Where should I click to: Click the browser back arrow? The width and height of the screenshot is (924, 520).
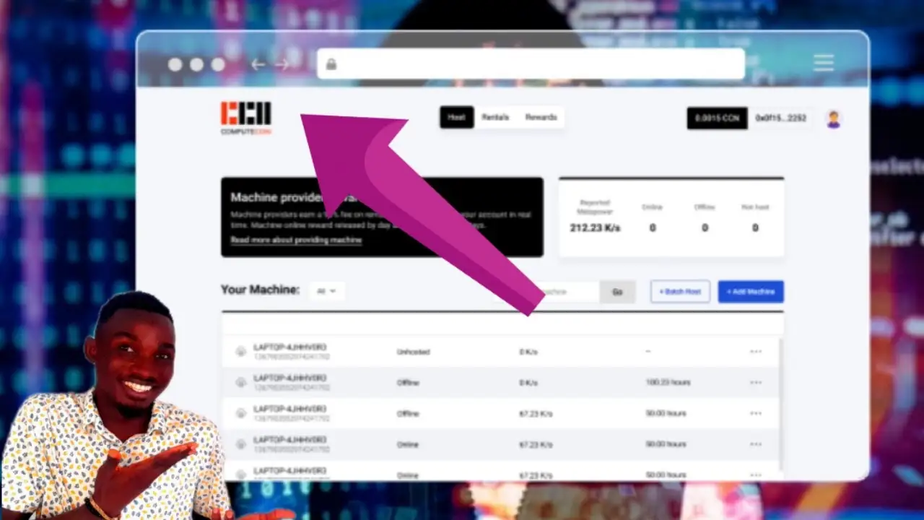click(258, 65)
